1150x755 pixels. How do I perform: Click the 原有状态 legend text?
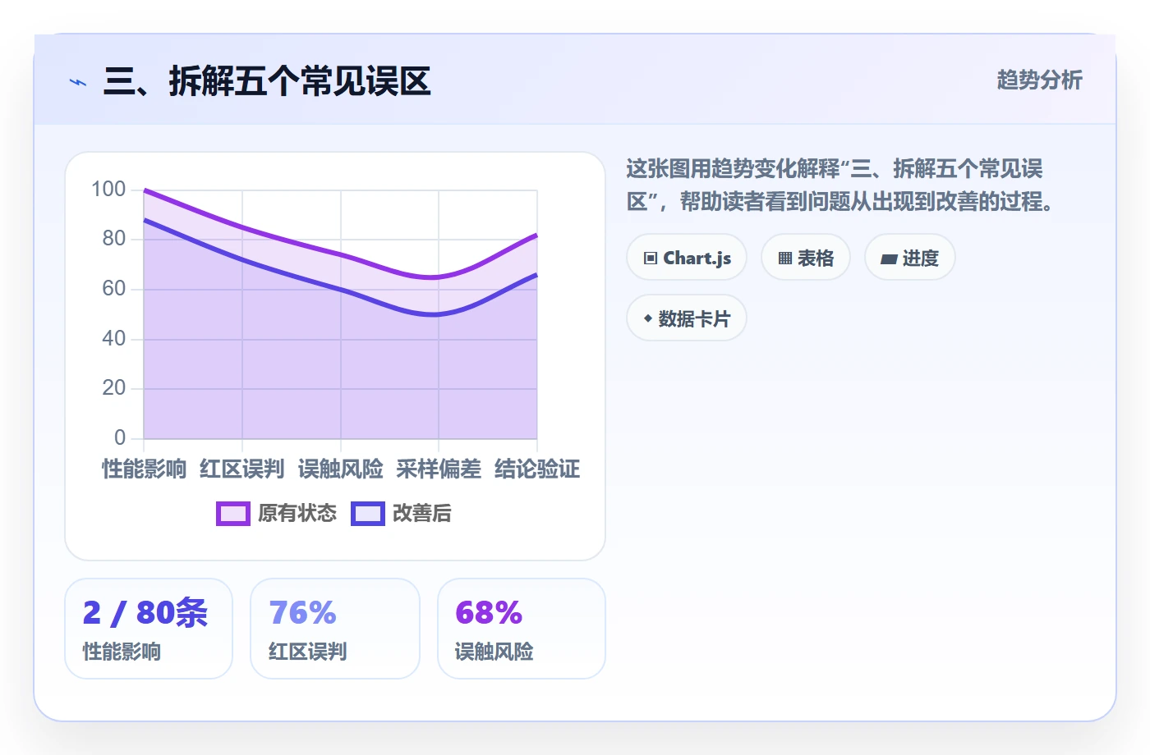click(x=297, y=514)
